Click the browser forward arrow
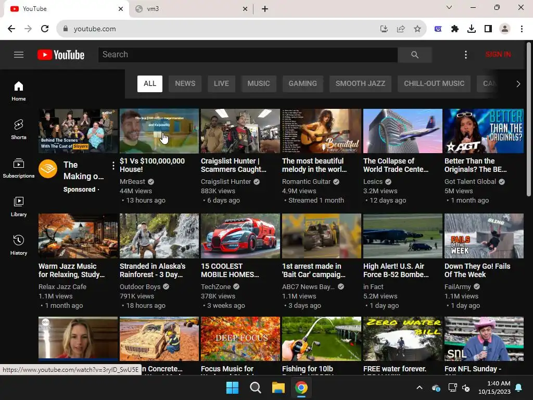The width and height of the screenshot is (533, 400). [x=28, y=29]
